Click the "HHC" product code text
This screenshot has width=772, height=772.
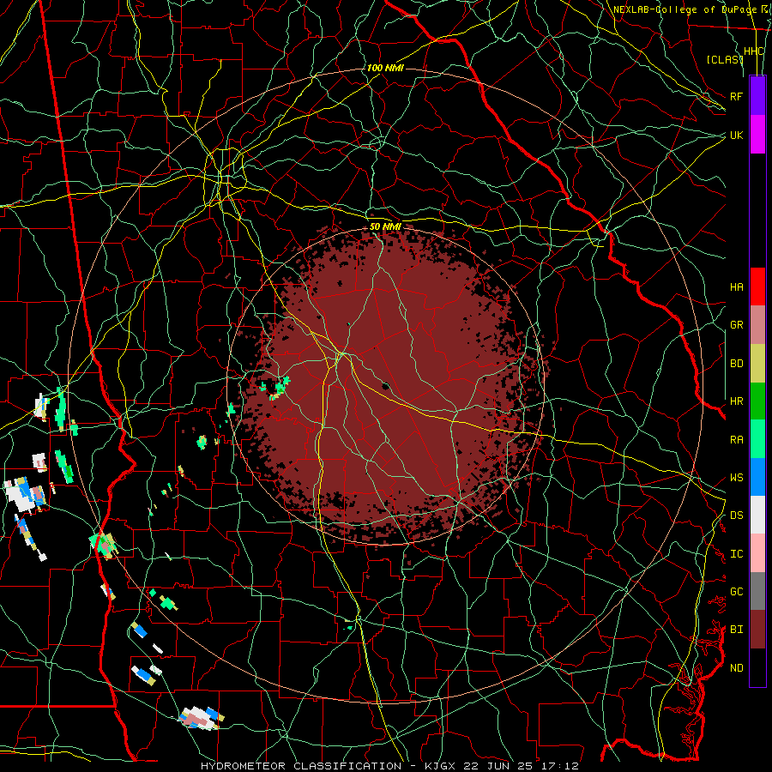[x=753, y=51]
